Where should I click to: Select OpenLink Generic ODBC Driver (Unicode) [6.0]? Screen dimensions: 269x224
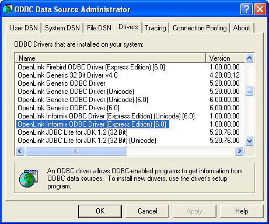[x=83, y=100]
